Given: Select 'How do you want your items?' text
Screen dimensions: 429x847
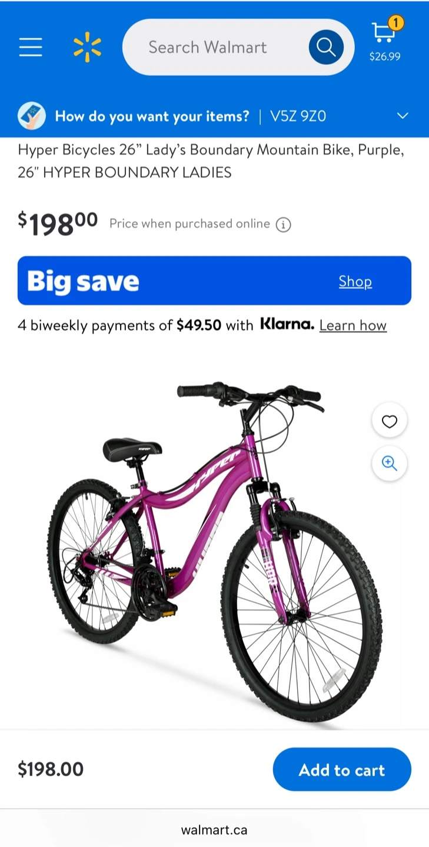Looking at the screenshot, I should click(x=152, y=116).
